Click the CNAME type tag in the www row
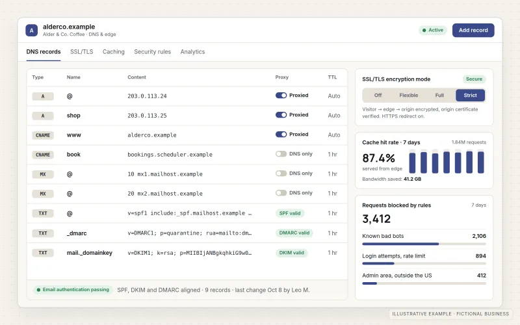This screenshot has height=325, width=520. tap(43, 135)
